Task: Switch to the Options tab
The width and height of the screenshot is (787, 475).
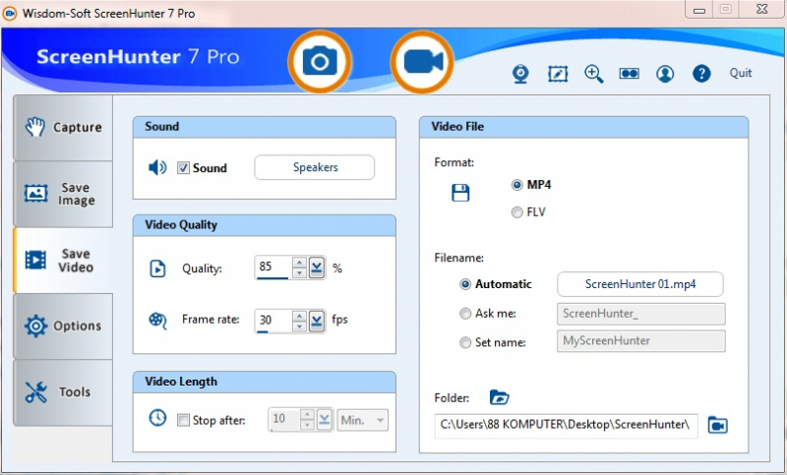Action: [64, 326]
